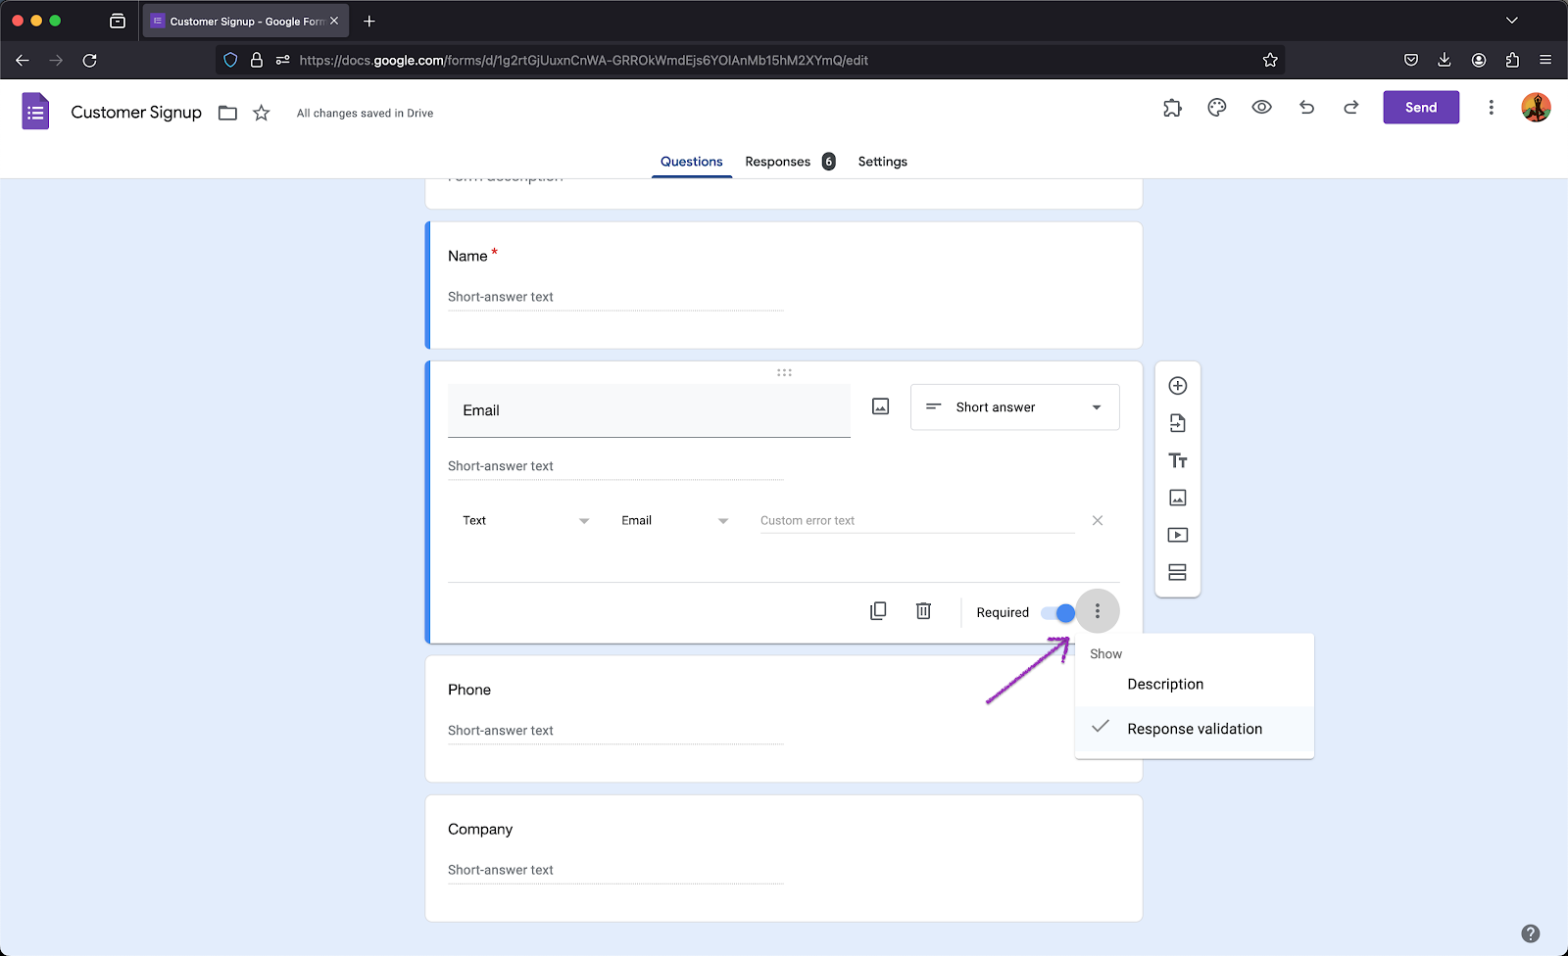Star the Customer Signup form
Screen dimensions: 1568x956
coord(261,113)
